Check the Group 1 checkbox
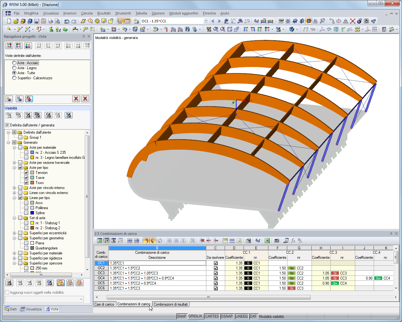 (20, 137)
